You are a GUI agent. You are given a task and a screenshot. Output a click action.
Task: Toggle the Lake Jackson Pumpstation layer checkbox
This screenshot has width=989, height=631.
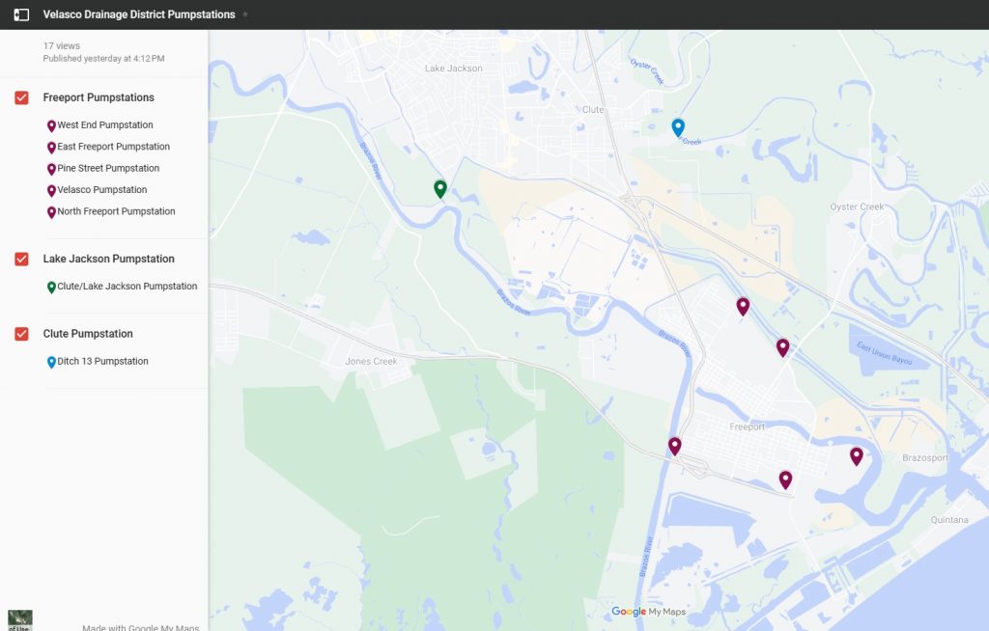click(x=21, y=259)
